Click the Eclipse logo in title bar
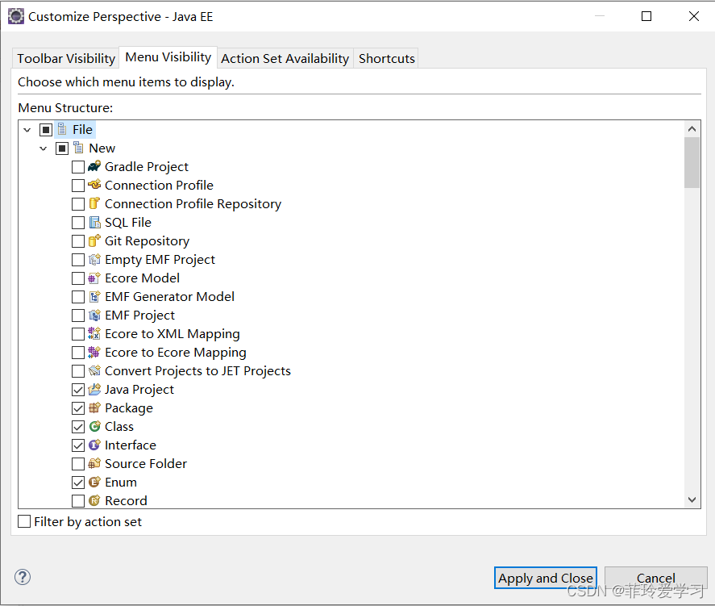 pyautogui.click(x=16, y=16)
